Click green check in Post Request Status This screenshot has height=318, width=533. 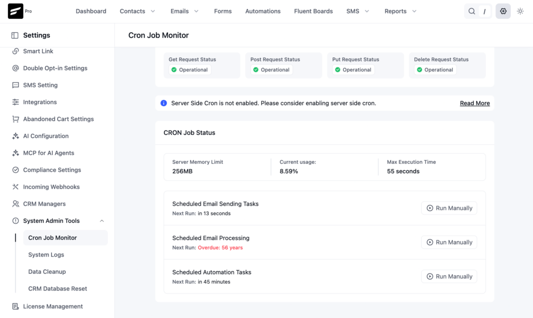256,70
